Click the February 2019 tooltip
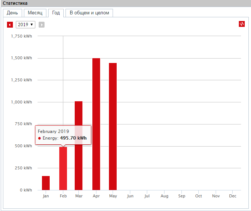251x211 pixels. pyautogui.click(x=63, y=135)
